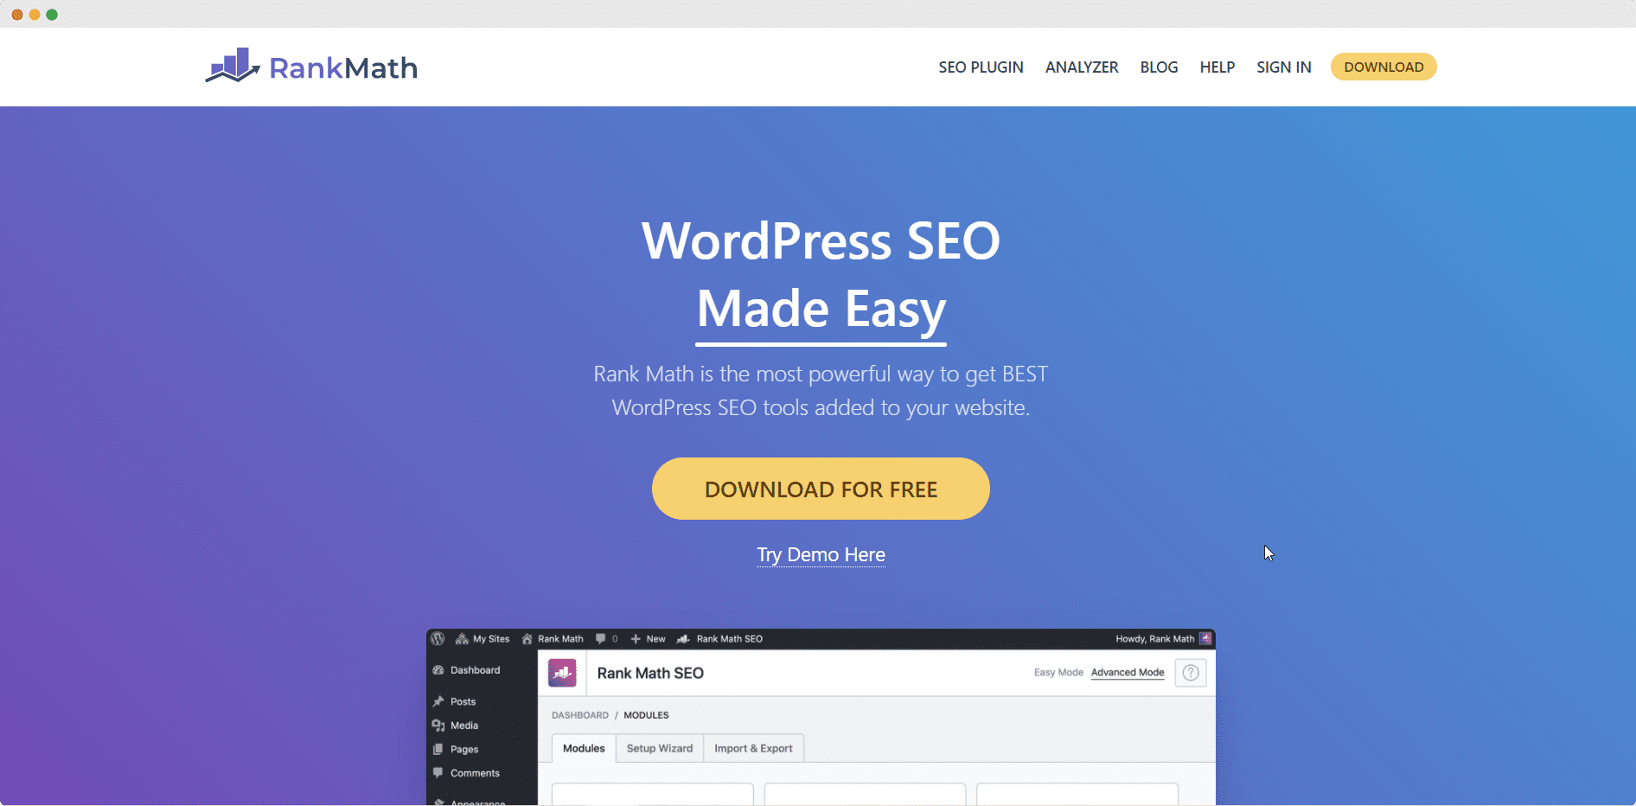The width and height of the screenshot is (1636, 806).
Task: Open the ANALYZER menu item
Action: click(x=1082, y=67)
